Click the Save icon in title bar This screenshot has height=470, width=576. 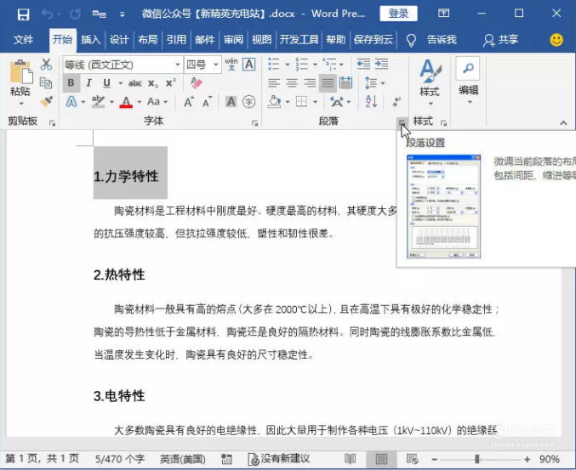23,14
